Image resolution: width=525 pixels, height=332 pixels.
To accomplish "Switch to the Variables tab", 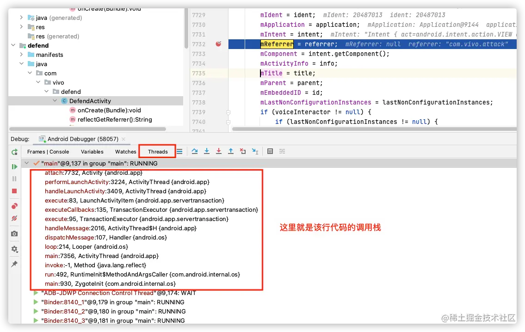I will (92, 151).
